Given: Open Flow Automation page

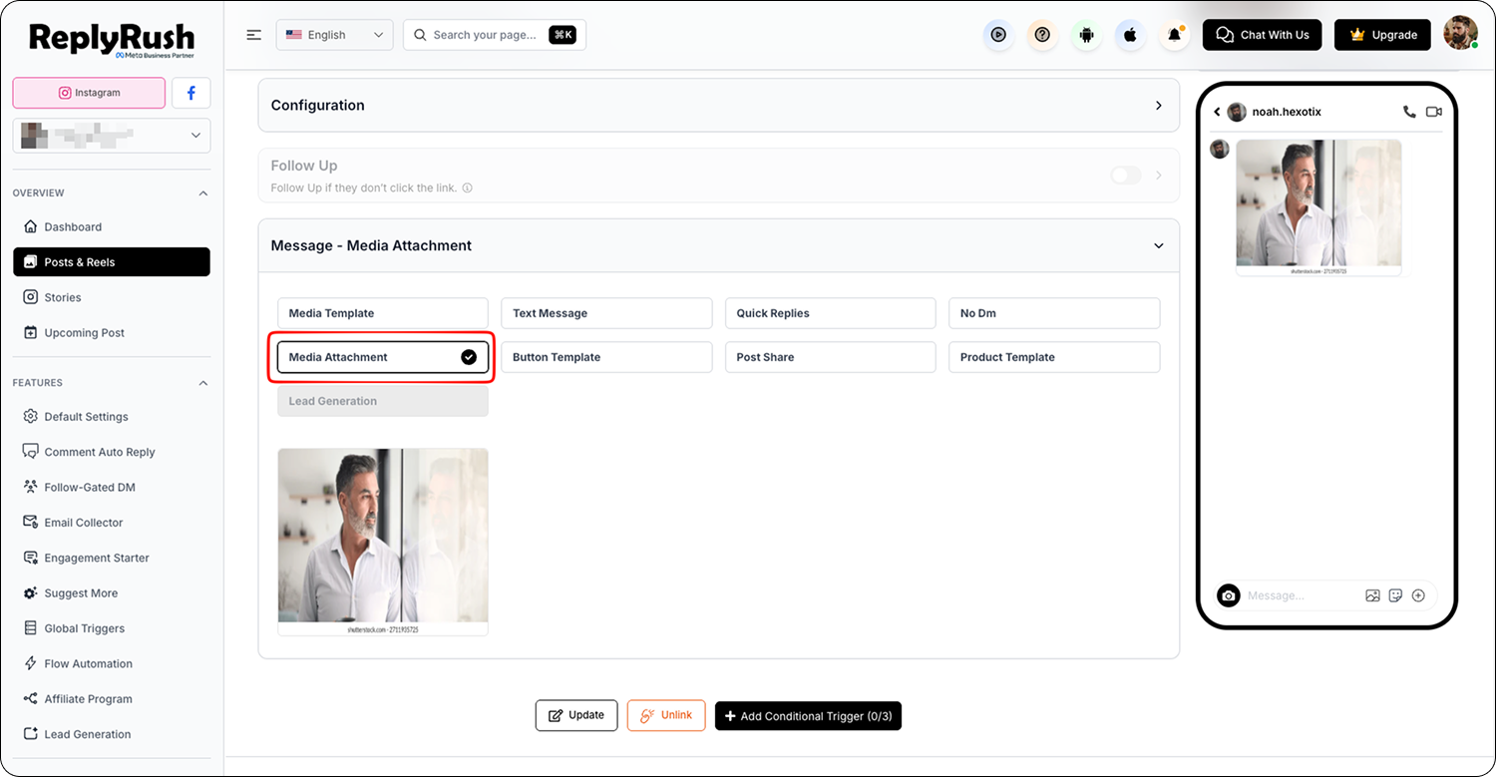Looking at the screenshot, I should 112,663.
